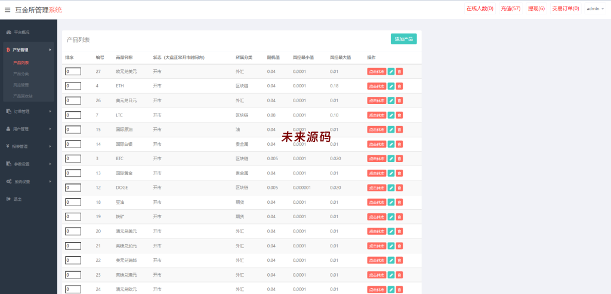This screenshot has height=294, width=611.
Task: Expand the 参数设置 menu arrow
Action: coord(50,164)
